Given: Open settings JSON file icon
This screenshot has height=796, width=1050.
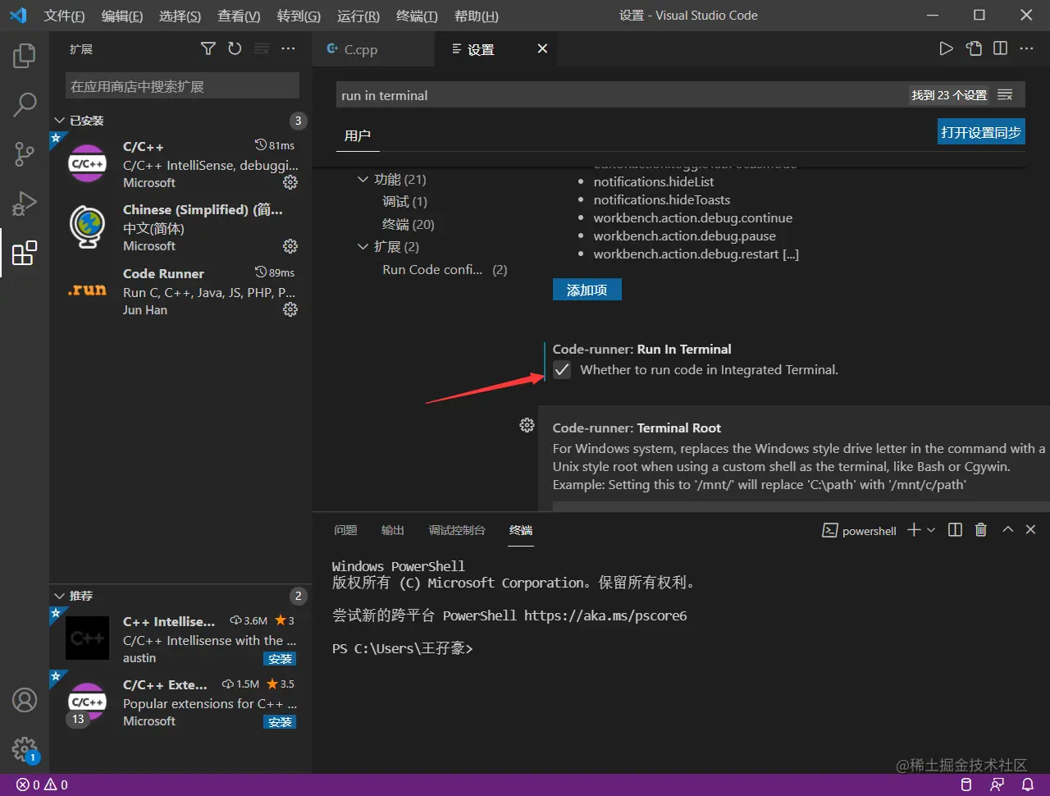Looking at the screenshot, I should (x=974, y=49).
